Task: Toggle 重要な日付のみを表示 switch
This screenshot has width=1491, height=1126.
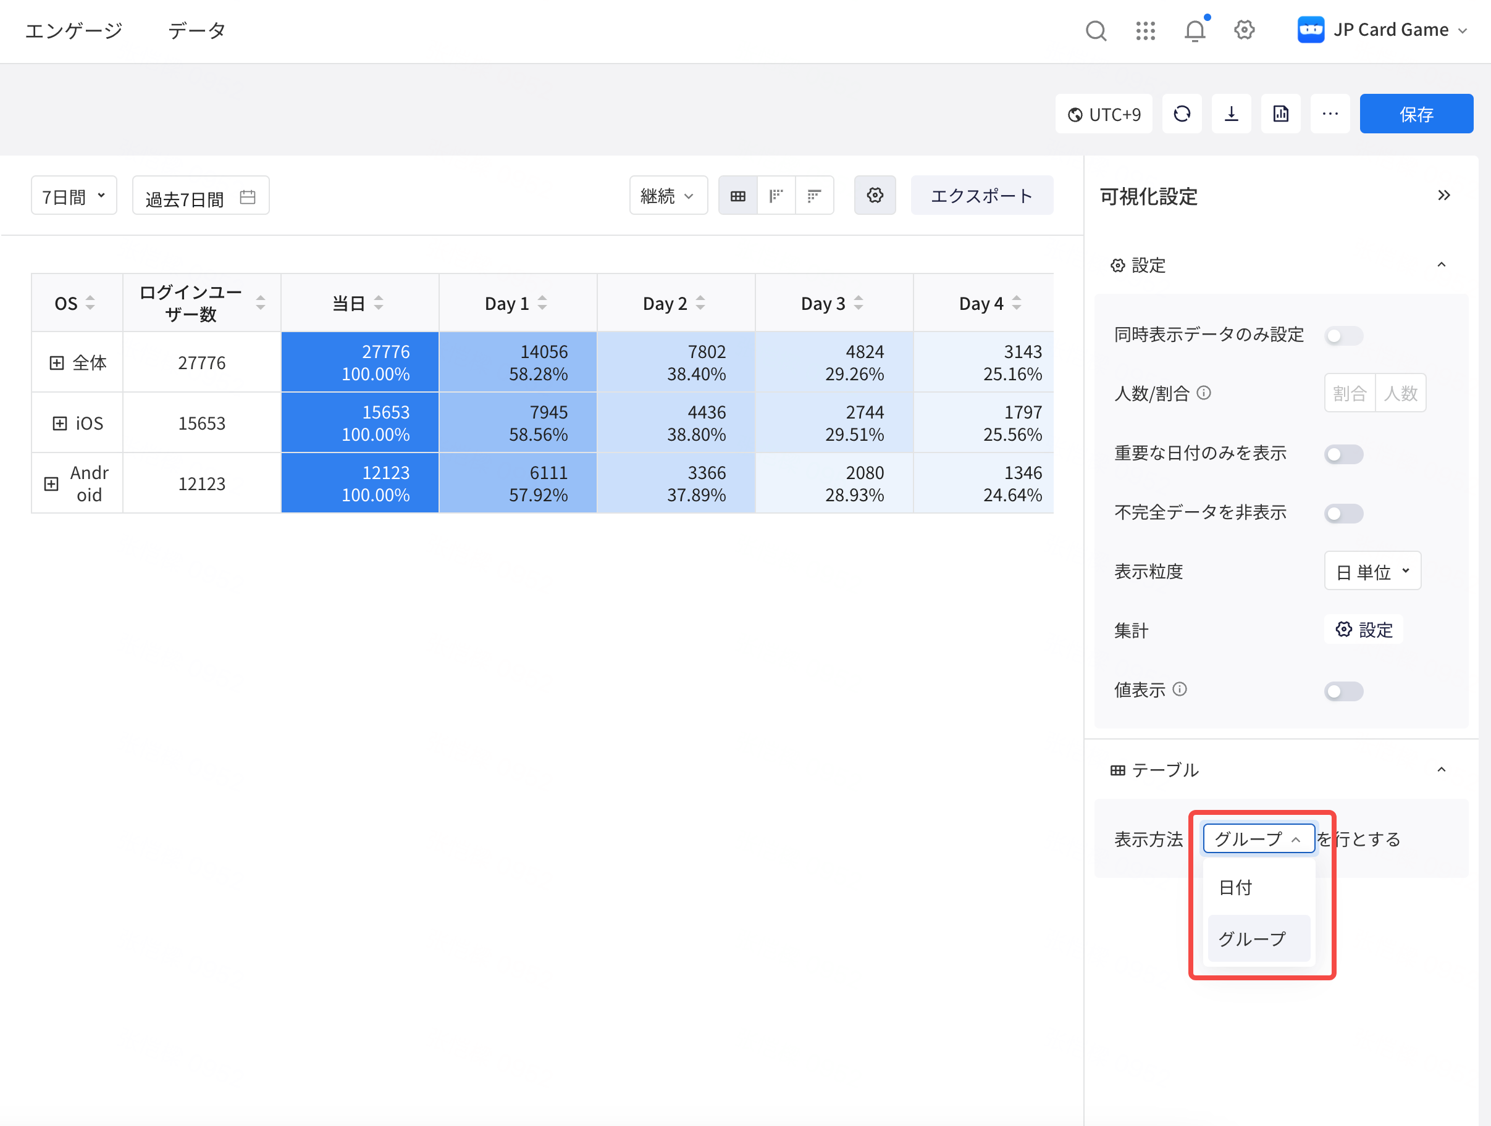Action: (x=1343, y=454)
